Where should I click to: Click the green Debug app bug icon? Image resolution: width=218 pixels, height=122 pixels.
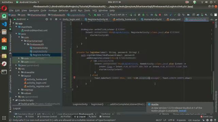[x=143, y=15]
